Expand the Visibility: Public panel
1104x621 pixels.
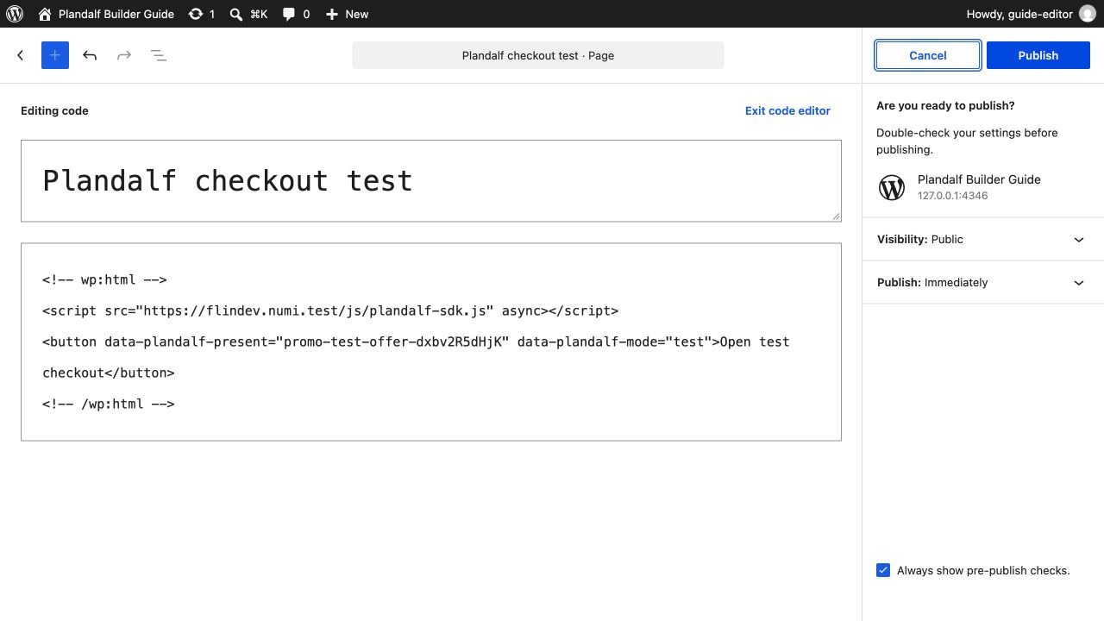pos(983,239)
